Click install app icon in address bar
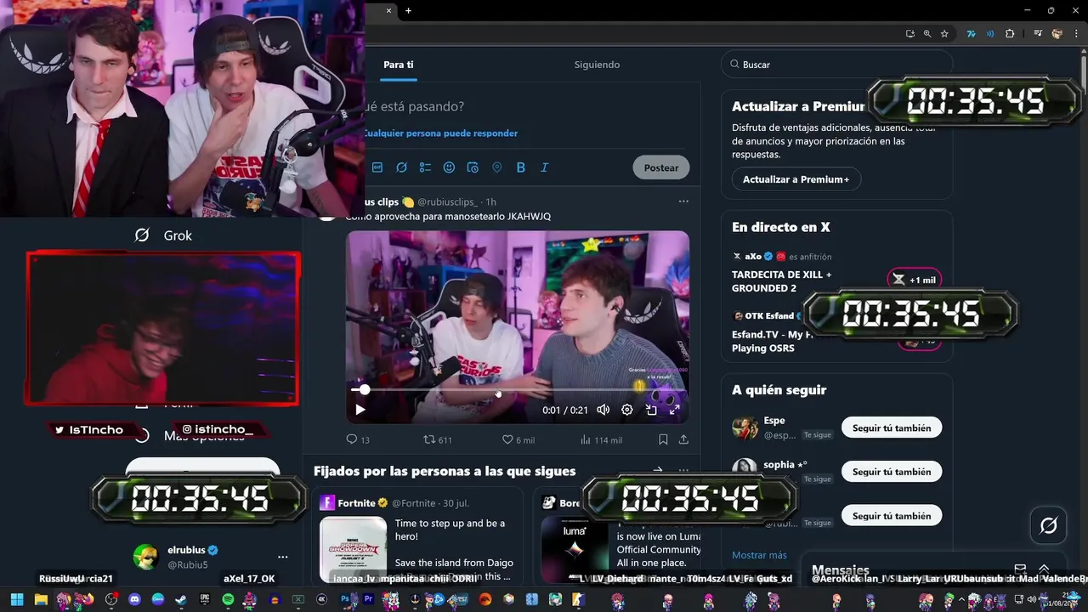The image size is (1088, 612). [910, 34]
